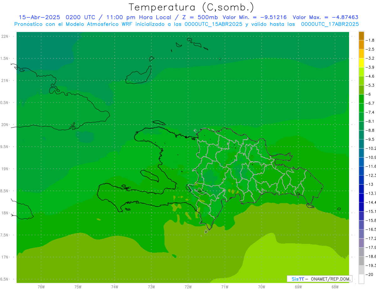Screen dimensions: 376x291
Task: Click the "69W" longitude axis label
Action: [x=298, y=287]
